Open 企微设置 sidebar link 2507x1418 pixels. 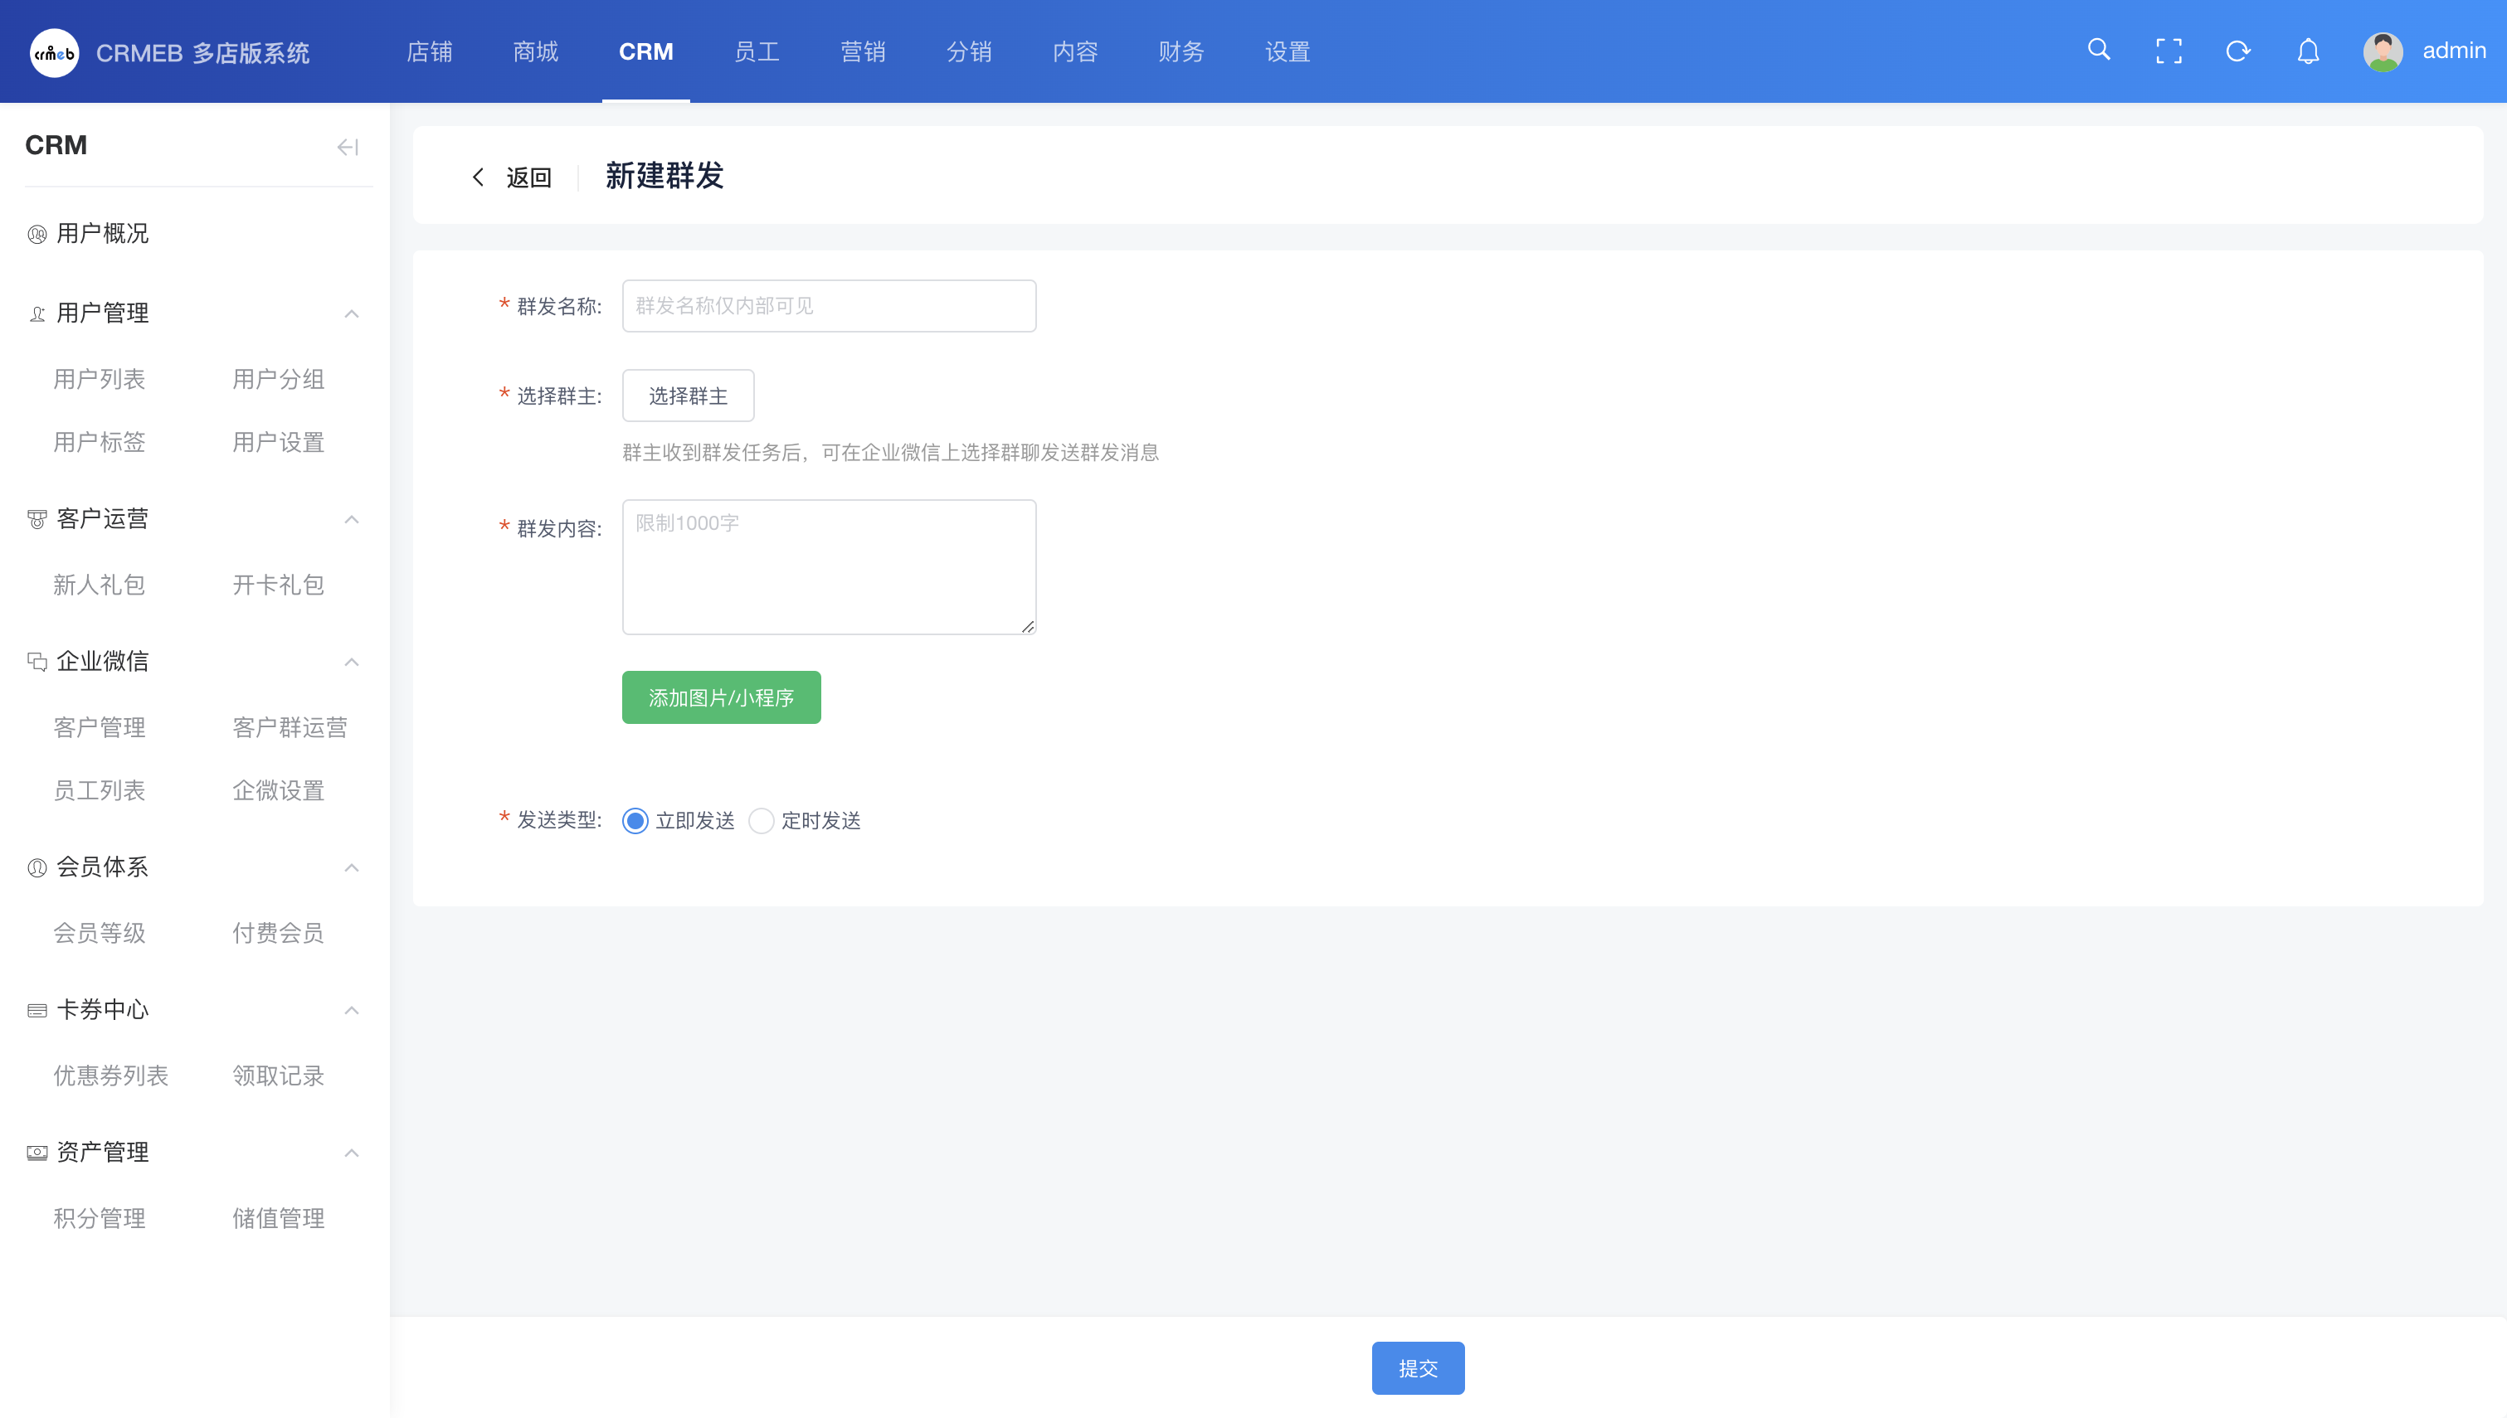(x=279, y=791)
